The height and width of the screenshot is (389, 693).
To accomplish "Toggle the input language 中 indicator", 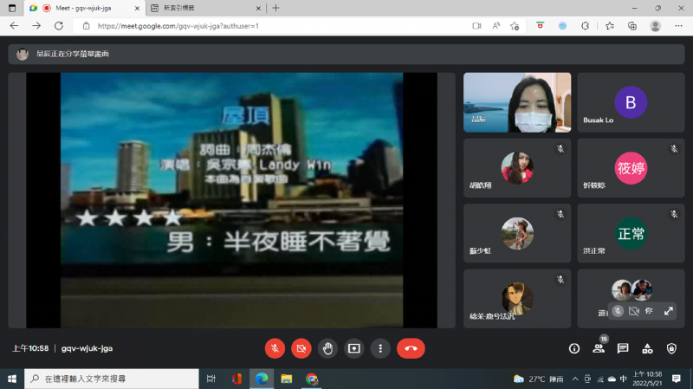I will pyautogui.click(x=623, y=379).
